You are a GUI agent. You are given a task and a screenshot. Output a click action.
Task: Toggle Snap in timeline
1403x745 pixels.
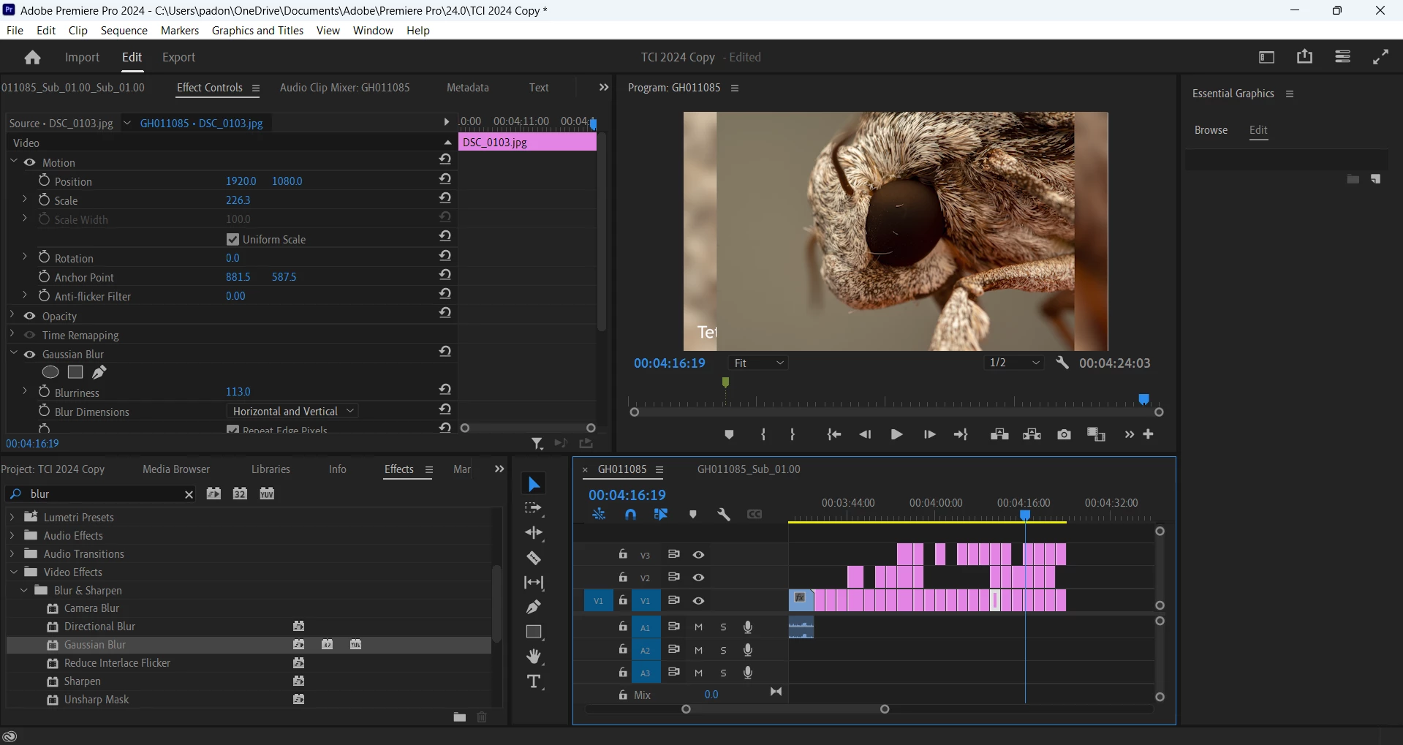[x=630, y=515]
